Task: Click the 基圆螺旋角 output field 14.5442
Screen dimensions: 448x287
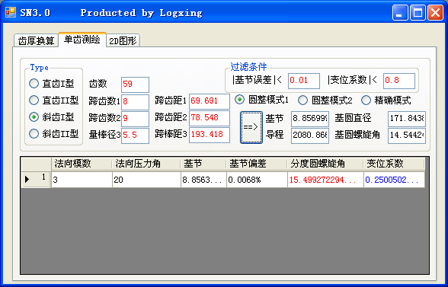Action: [407, 136]
